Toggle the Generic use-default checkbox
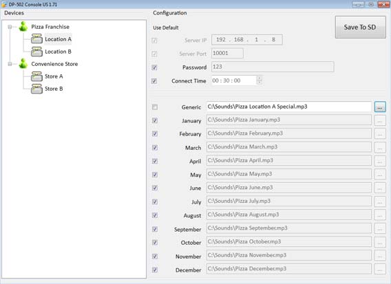This screenshot has width=391, height=284. click(x=155, y=107)
